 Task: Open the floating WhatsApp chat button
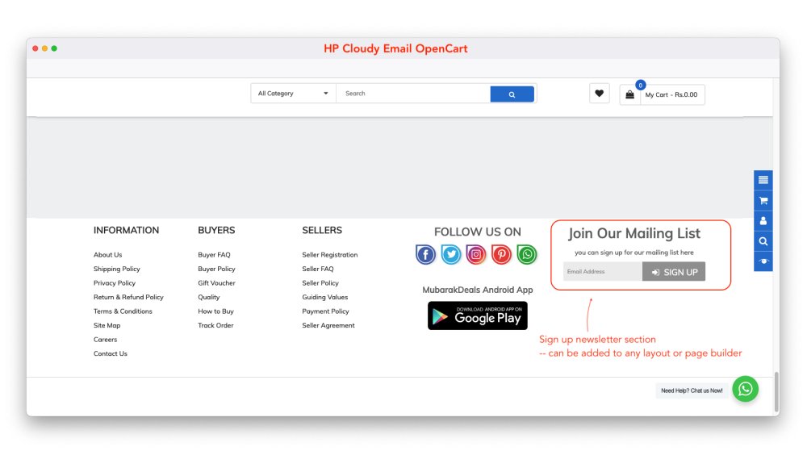[745, 389]
